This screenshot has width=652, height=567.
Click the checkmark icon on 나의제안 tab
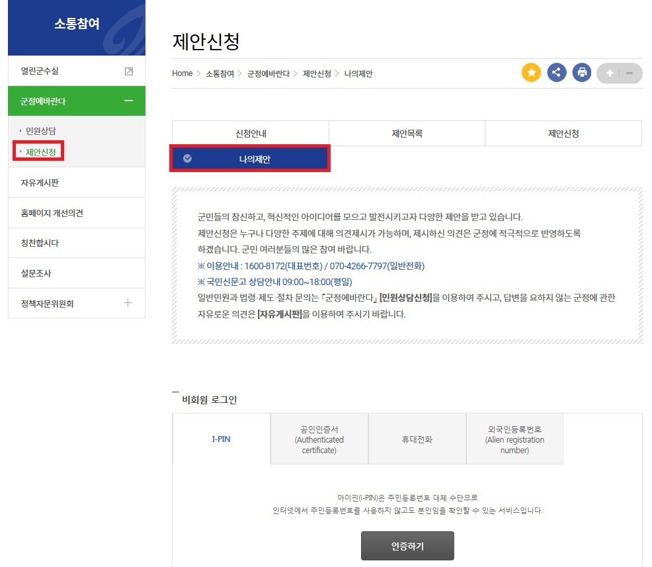pos(187,158)
